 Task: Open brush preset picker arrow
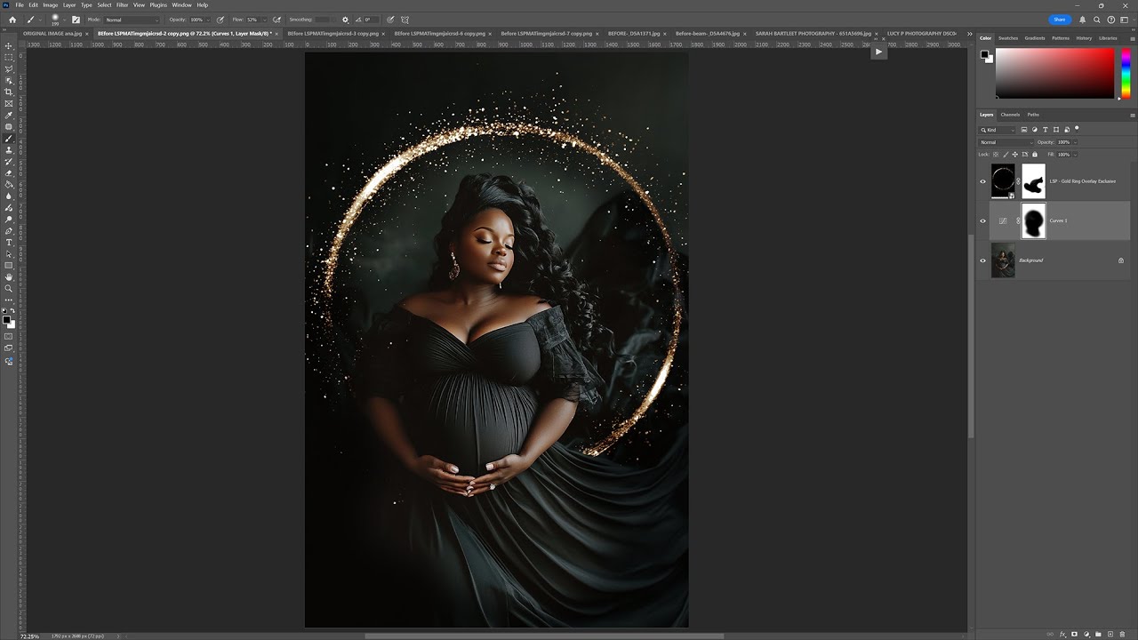(x=65, y=20)
